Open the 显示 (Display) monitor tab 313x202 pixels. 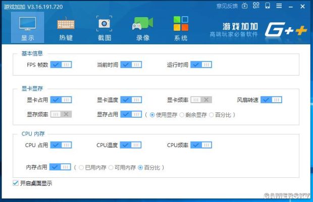pyautogui.click(x=27, y=28)
